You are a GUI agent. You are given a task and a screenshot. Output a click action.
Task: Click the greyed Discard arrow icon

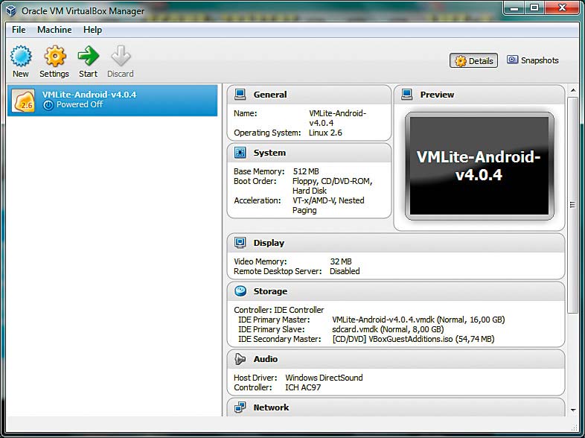[121, 56]
